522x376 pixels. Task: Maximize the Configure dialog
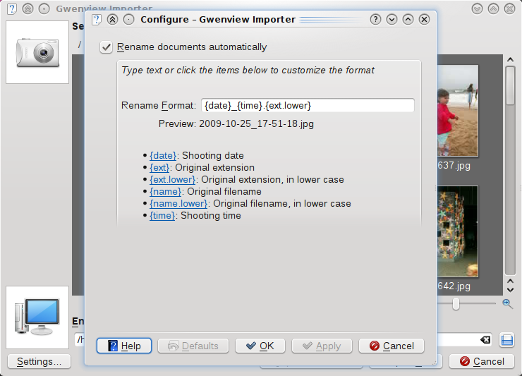[408, 19]
